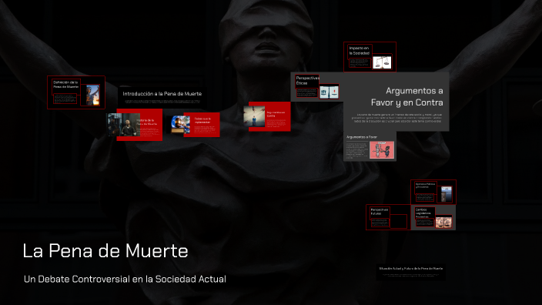This screenshot has height=305, width=542.
Task: Open the 'Opiniones Públicas y Encuestas' slide
Action: pos(433,192)
